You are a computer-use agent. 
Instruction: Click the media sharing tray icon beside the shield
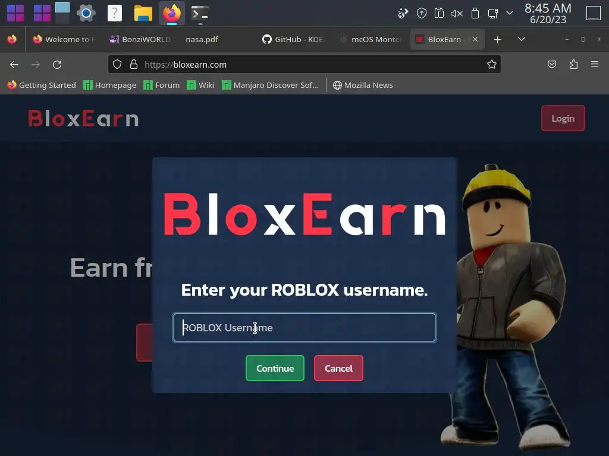403,14
